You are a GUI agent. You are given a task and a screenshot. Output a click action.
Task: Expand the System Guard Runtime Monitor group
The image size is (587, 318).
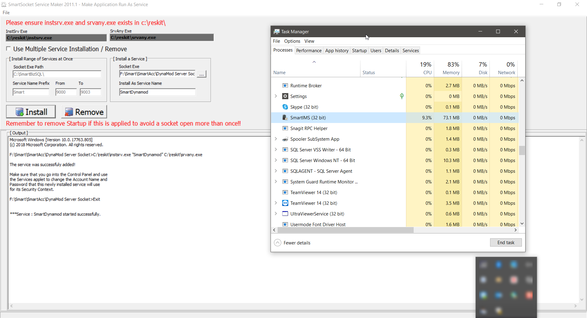(x=276, y=182)
